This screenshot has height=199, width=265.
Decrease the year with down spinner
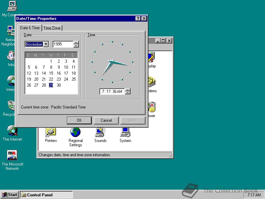click(76, 46)
